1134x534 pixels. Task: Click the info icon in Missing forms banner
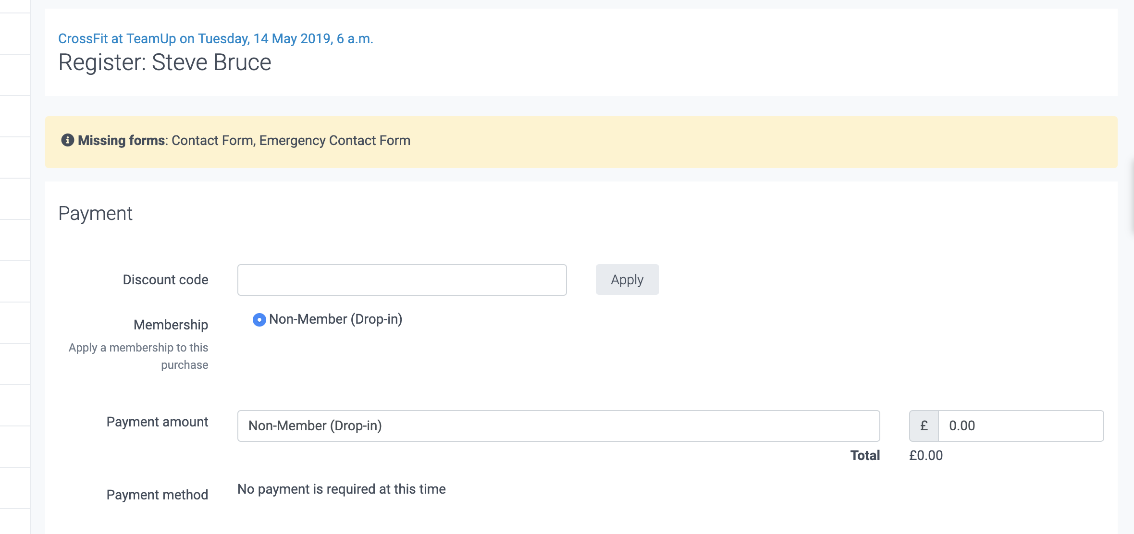67,140
